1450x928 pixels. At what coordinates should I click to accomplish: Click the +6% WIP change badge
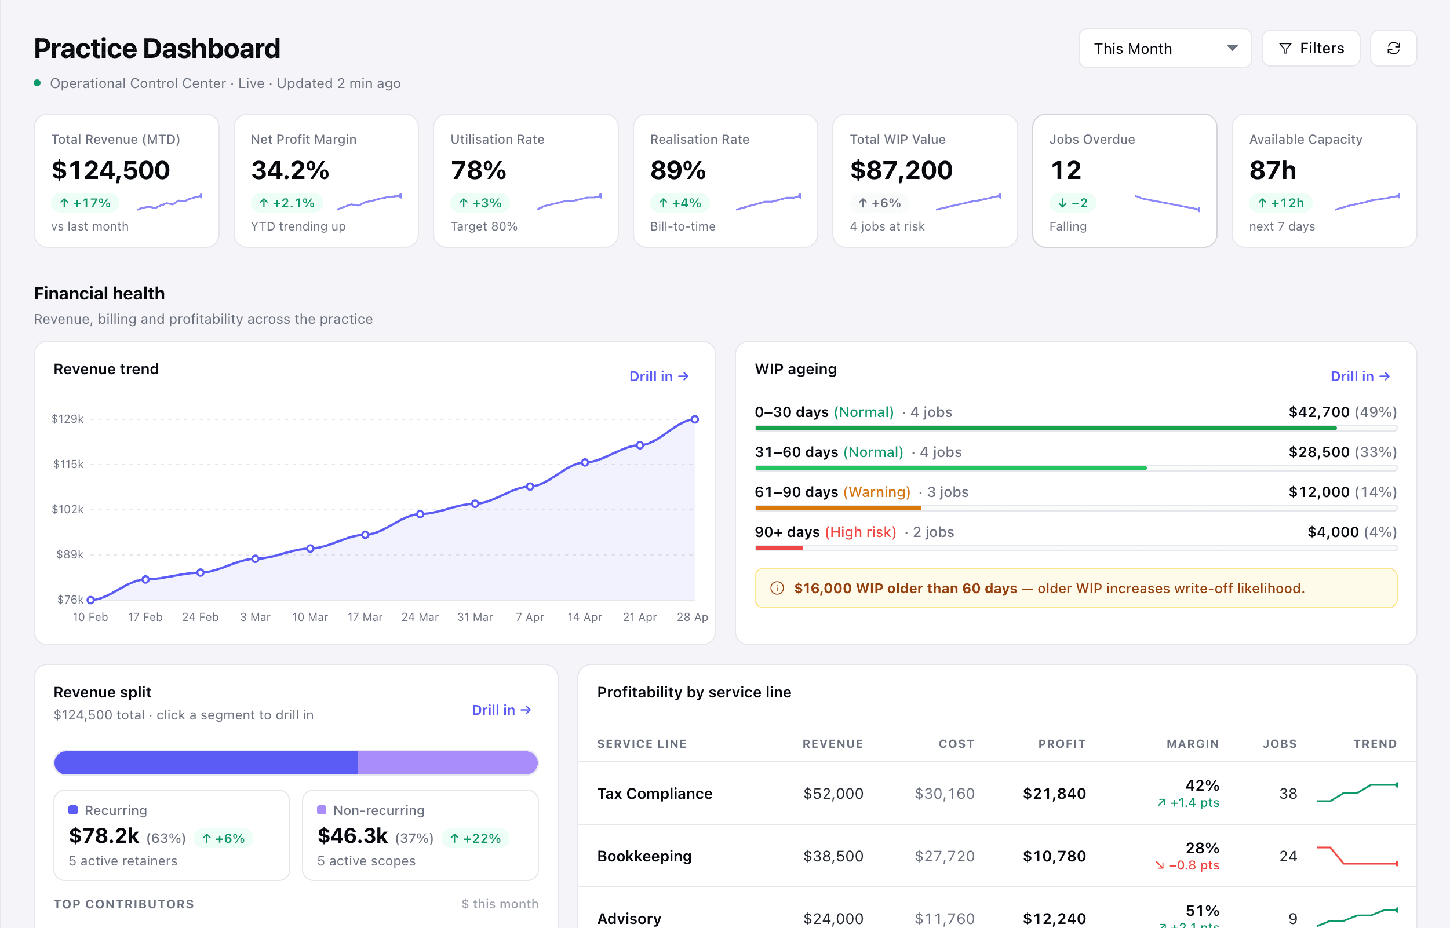880,203
